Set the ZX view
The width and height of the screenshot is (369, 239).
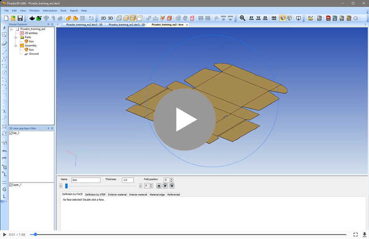point(265,18)
